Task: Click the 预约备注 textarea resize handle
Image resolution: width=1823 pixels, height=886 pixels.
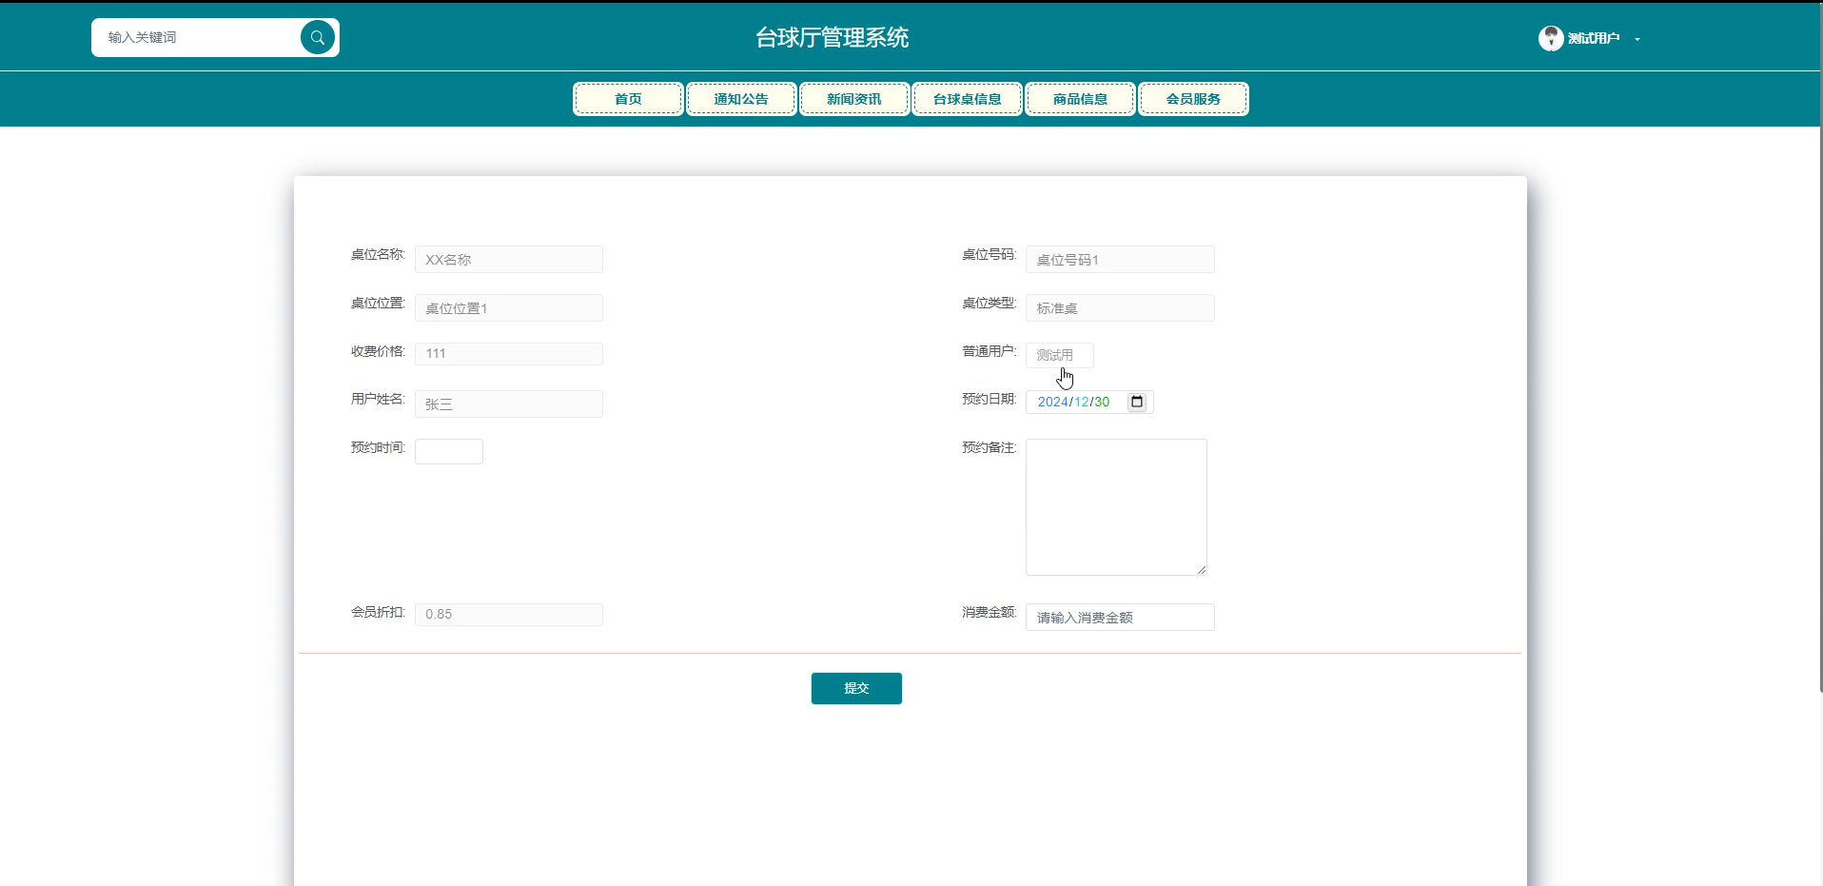Action: pos(1202,570)
